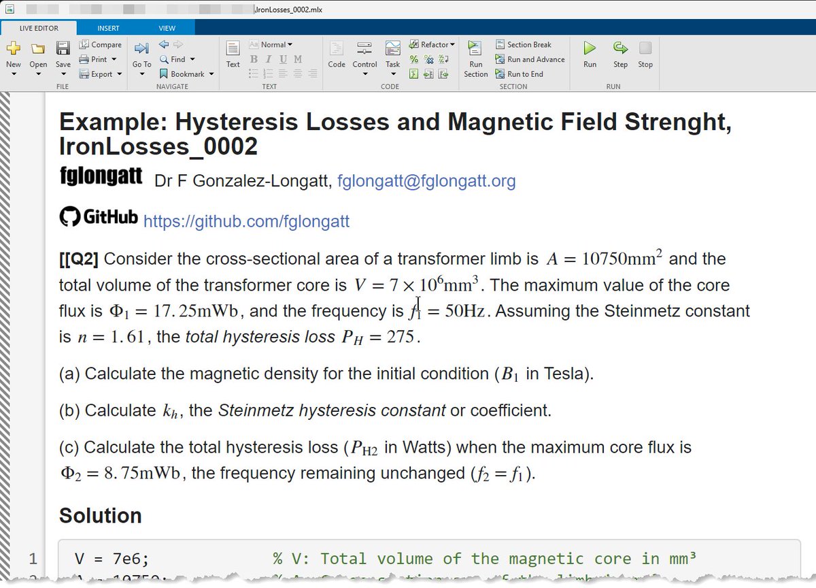The width and height of the screenshot is (816, 588).
Task: Toggle underline text formatting
Action: click(x=283, y=59)
